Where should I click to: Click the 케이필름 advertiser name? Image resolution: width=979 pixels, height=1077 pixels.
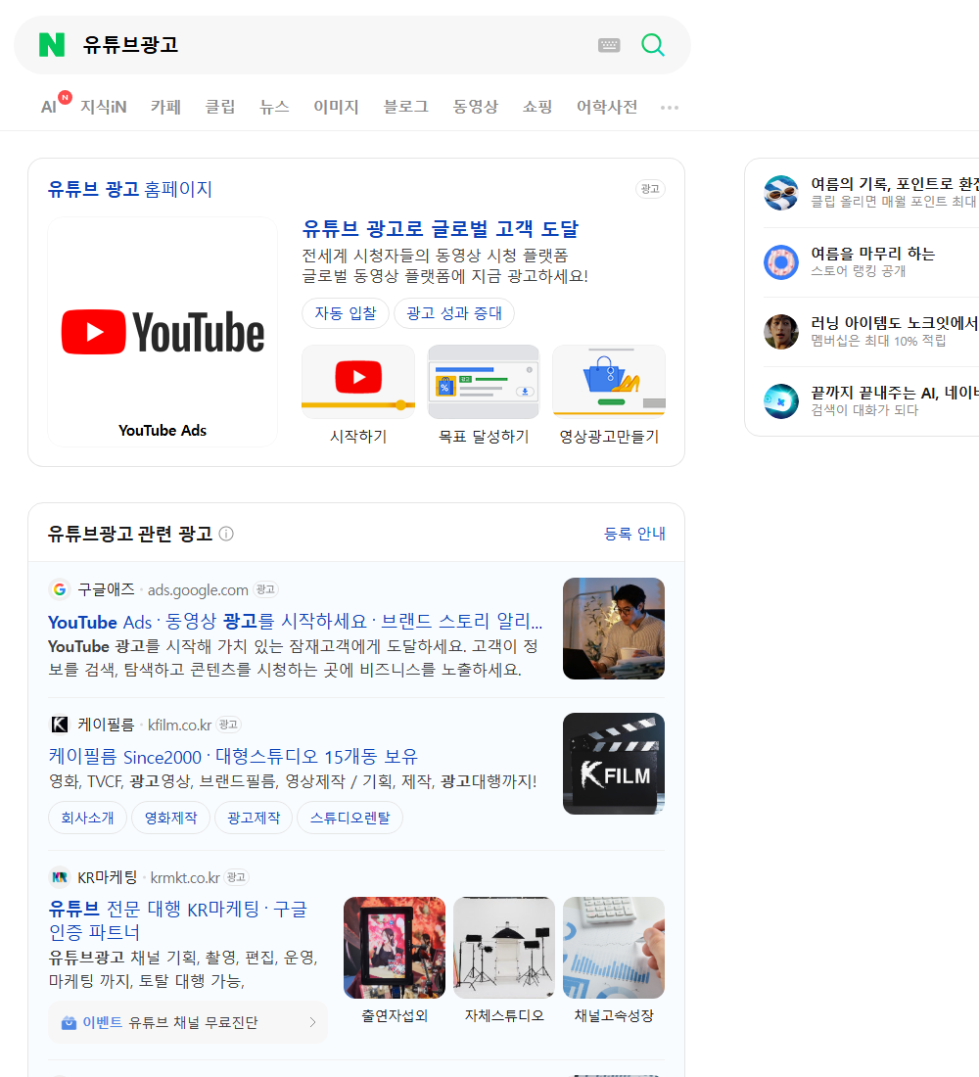[106, 724]
